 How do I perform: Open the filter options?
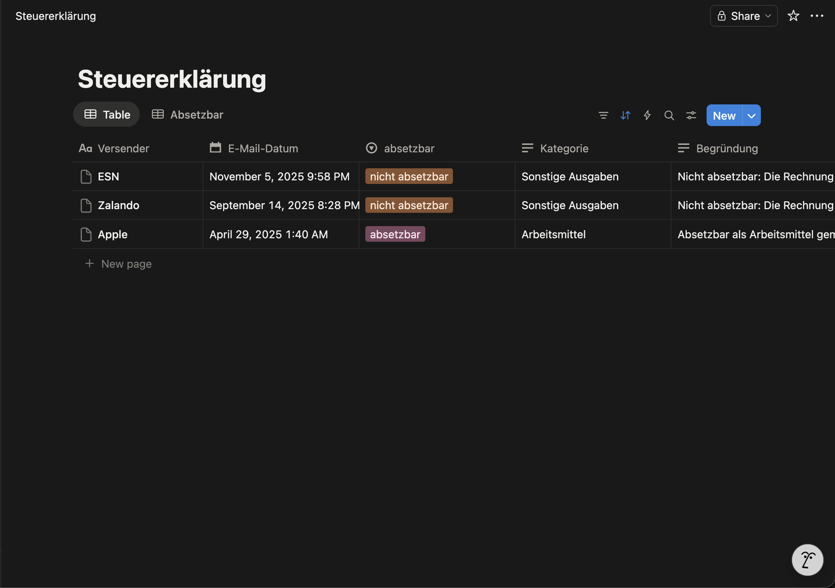click(x=603, y=115)
